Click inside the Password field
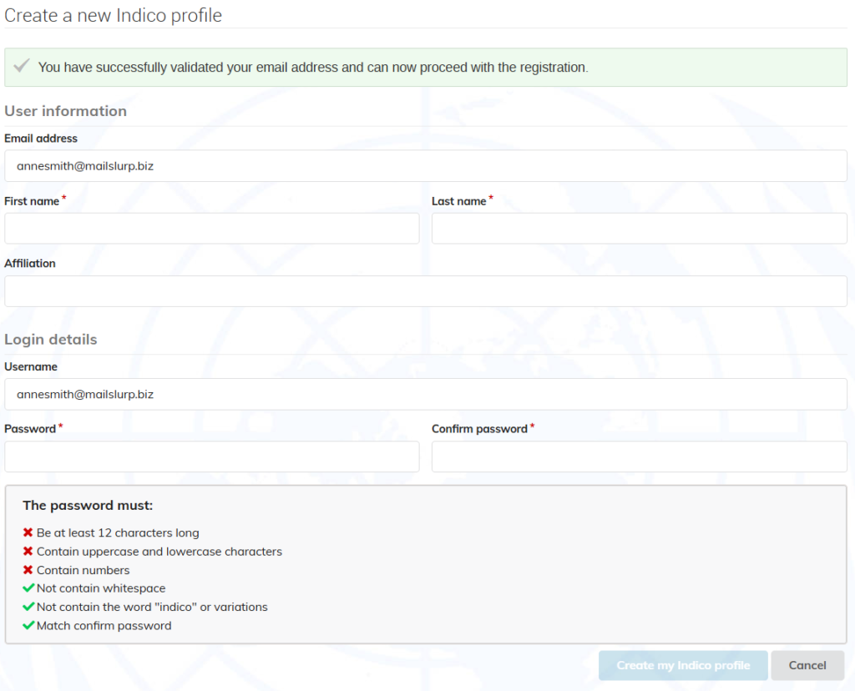855x691 pixels. click(212, 456)
